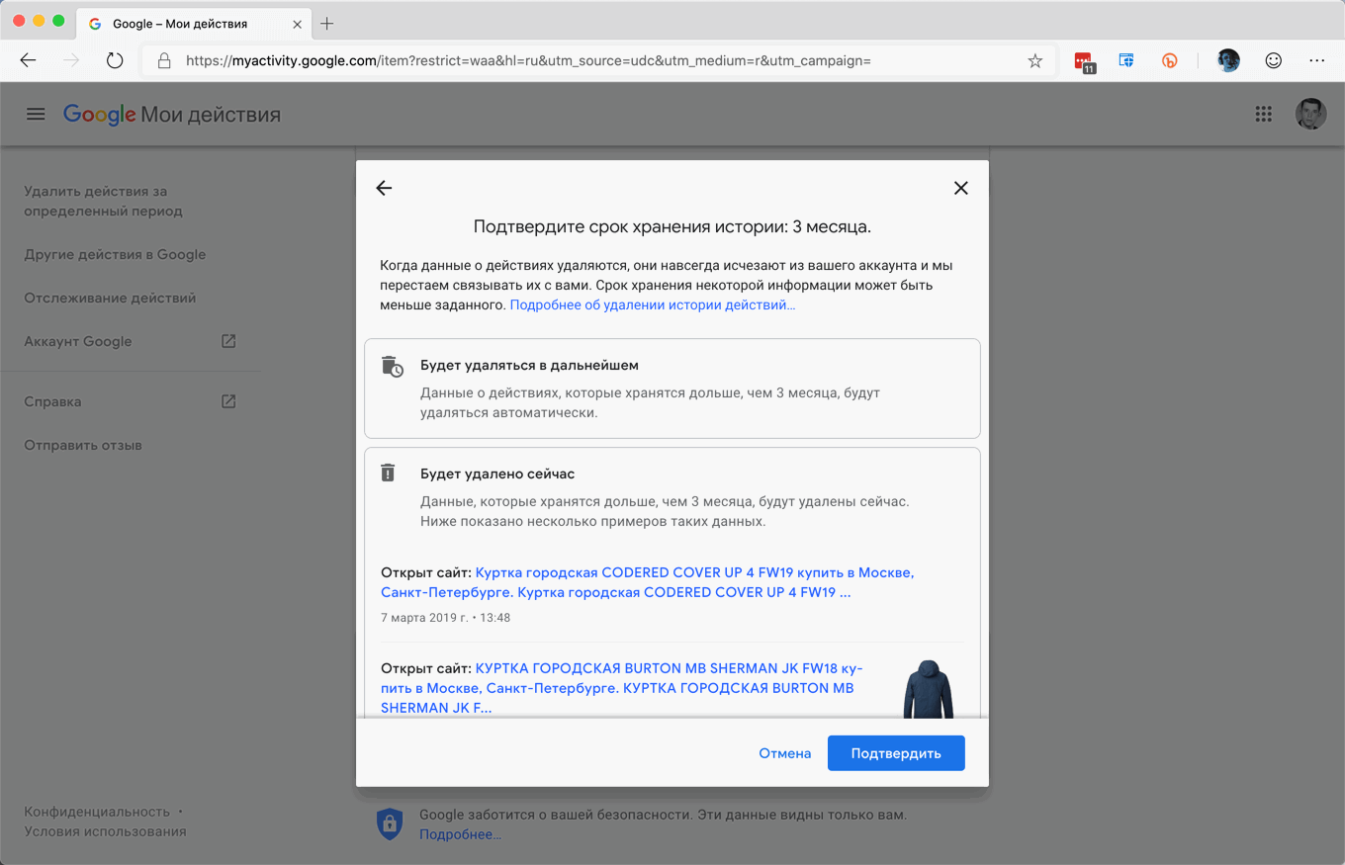Select Отправить отзыв in sidebar
The width and height of the screenshot is (1345, 865).
pyautogui.click(x=83, y=445)
